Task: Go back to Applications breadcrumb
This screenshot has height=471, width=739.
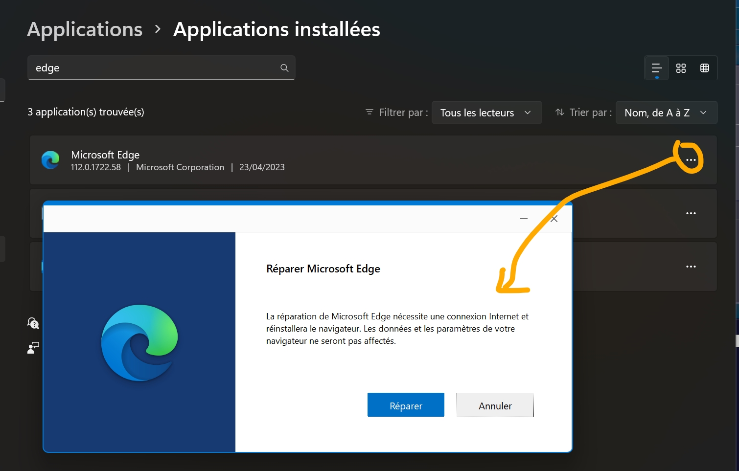Action: tap(85, 29)
